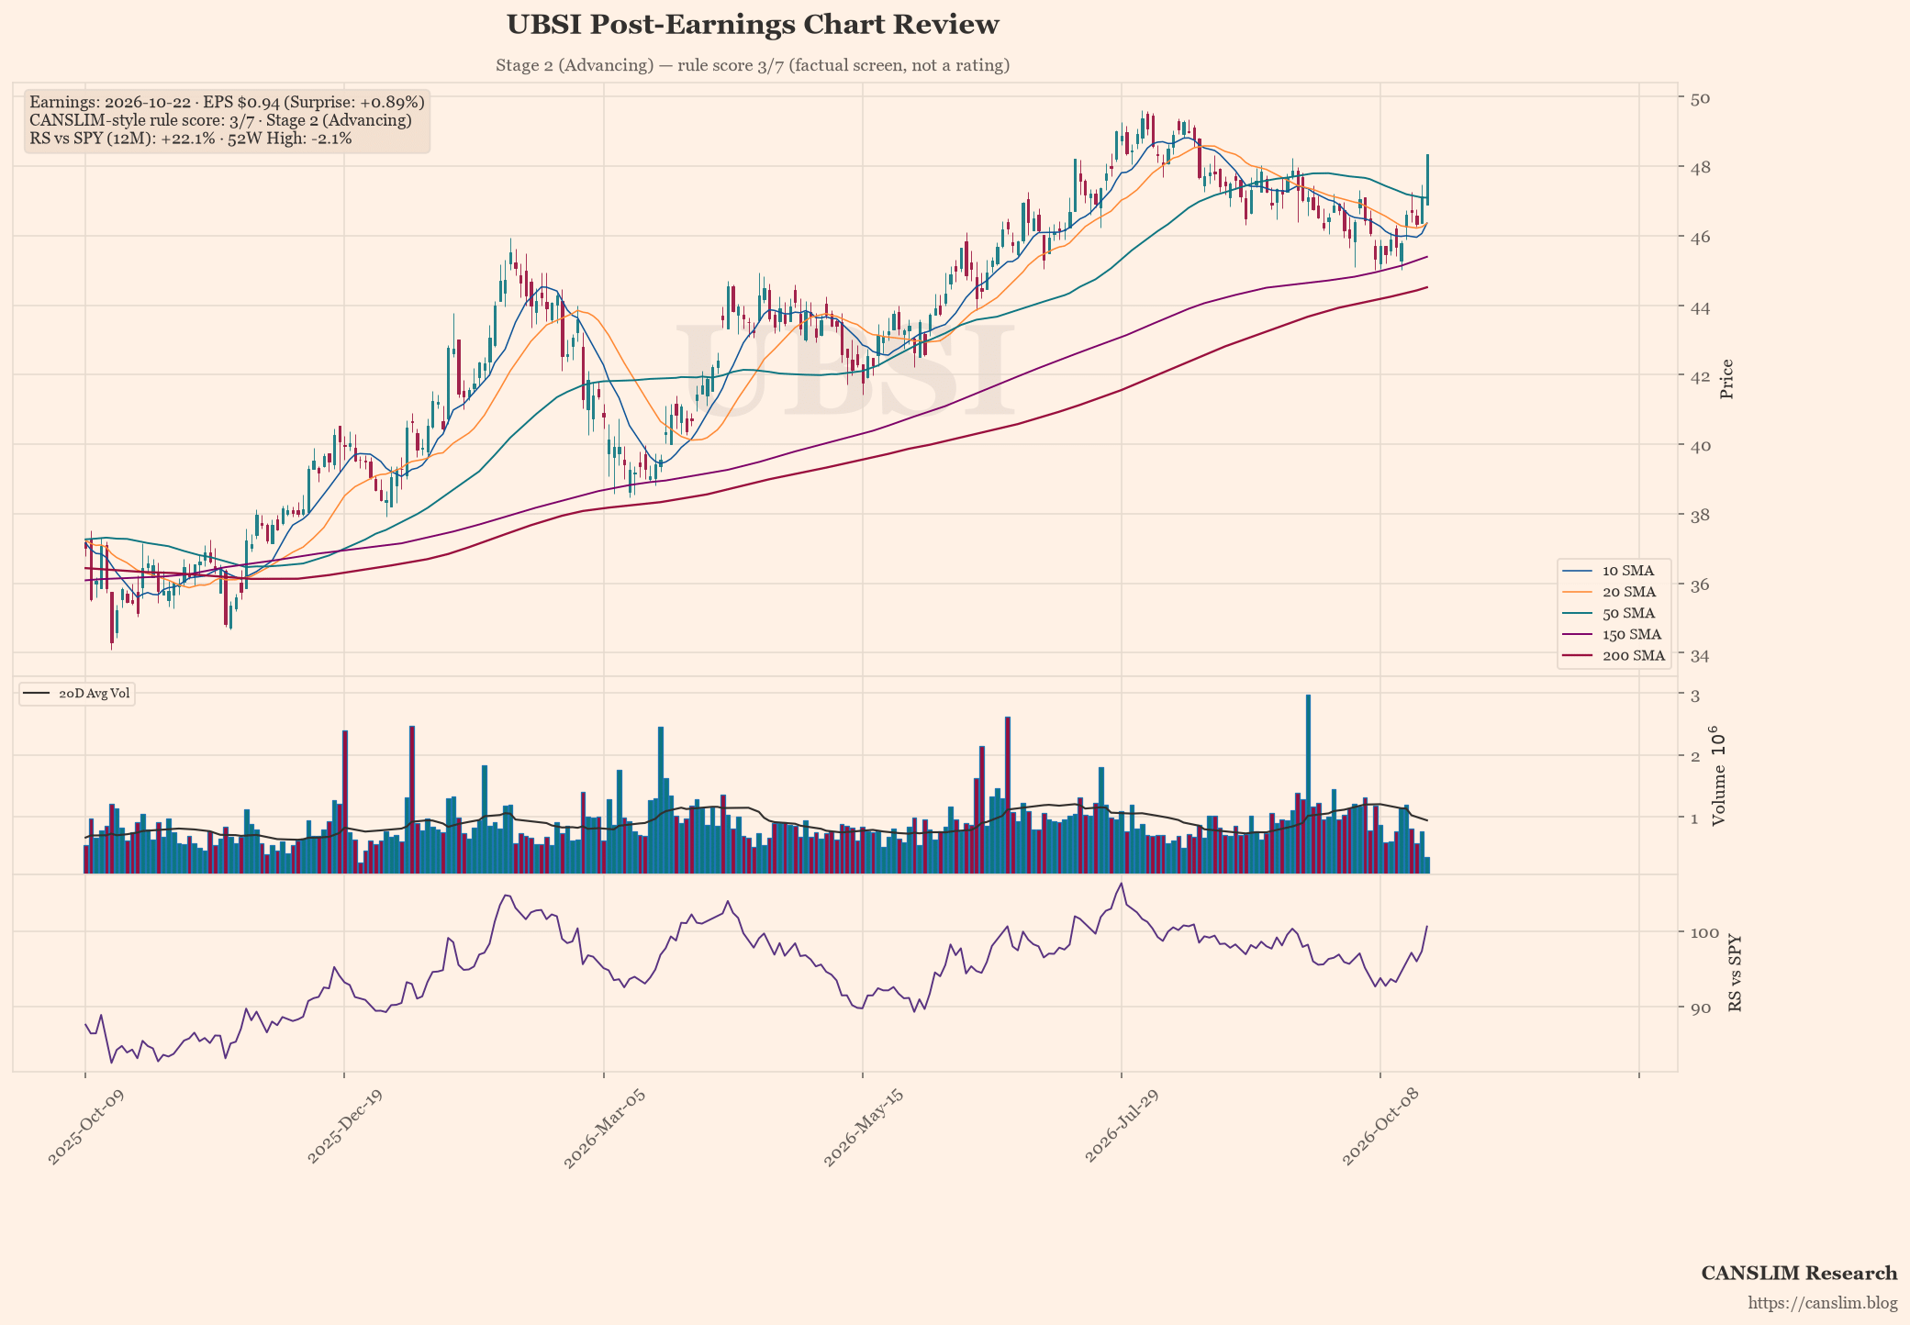Click the price axis tick '34'
Viewport: 1910px width, 1325px height.
tap(1699, 654)
